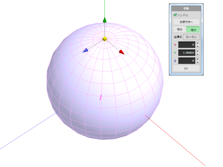The height and width of the screenshot is (167, 223).
Task: Select the 相対 (relative) mode
Action: [179, 30]
